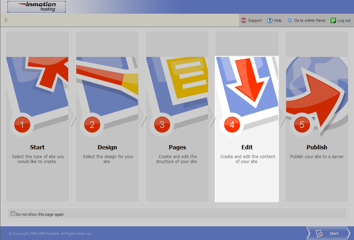Click the red number 1 circle
Screen dimensions: 354x240
click(22, 125)
